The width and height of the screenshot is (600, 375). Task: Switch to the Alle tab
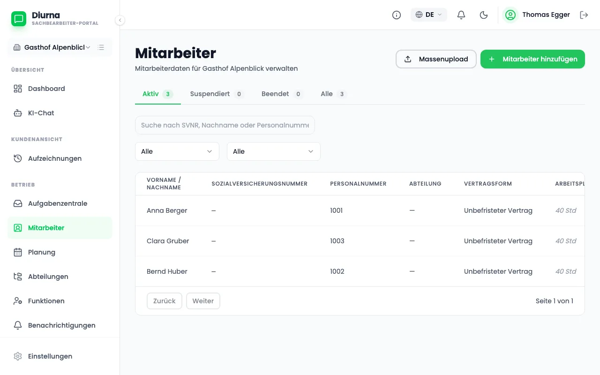[333, 94]
